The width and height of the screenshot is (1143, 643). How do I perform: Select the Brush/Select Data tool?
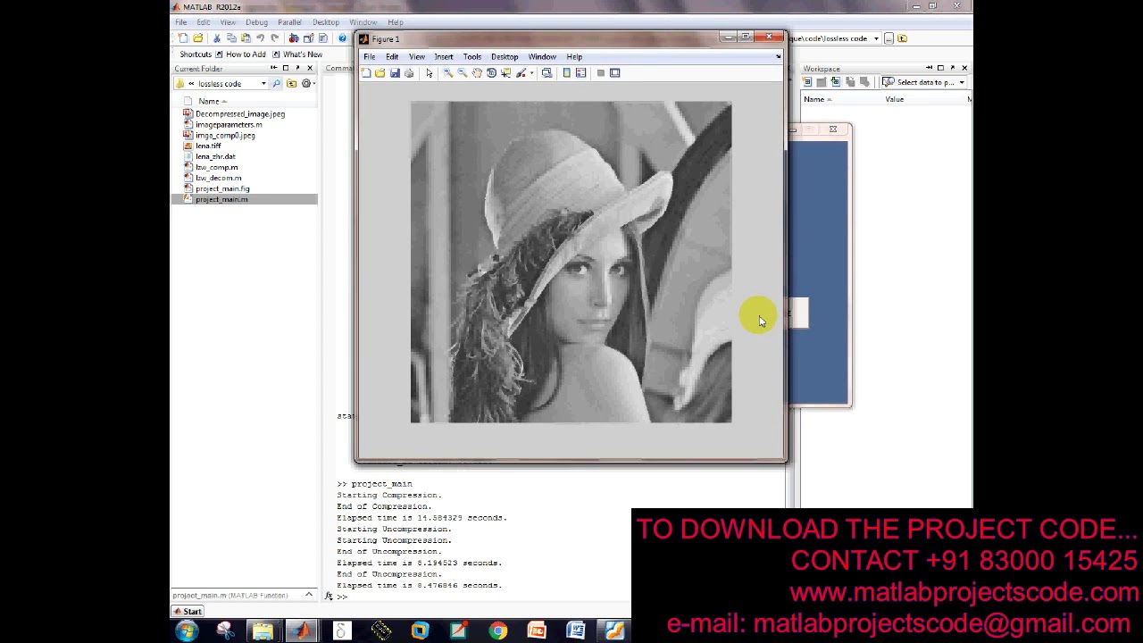point(521,73)
